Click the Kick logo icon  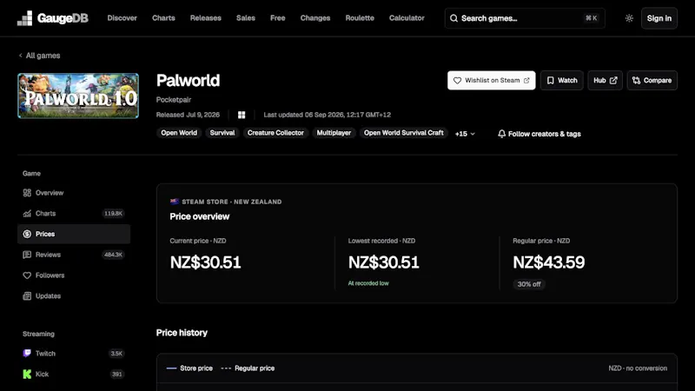point(27,374)
